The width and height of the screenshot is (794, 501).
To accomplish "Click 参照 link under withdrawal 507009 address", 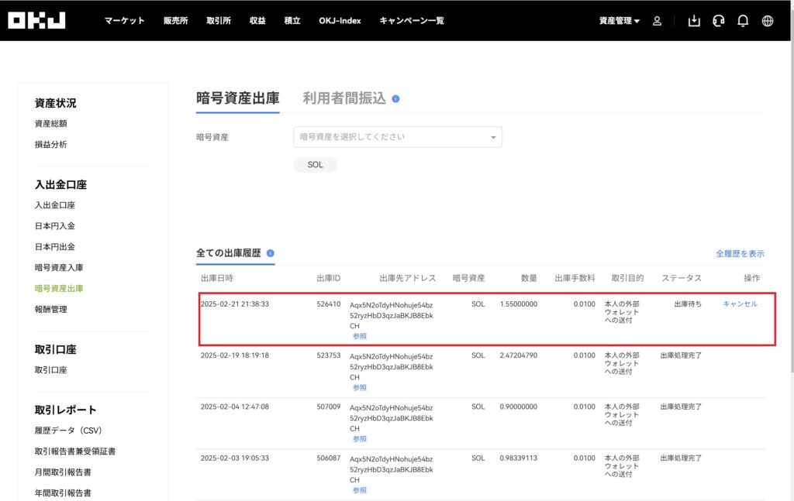I will (x=360, y=439).
